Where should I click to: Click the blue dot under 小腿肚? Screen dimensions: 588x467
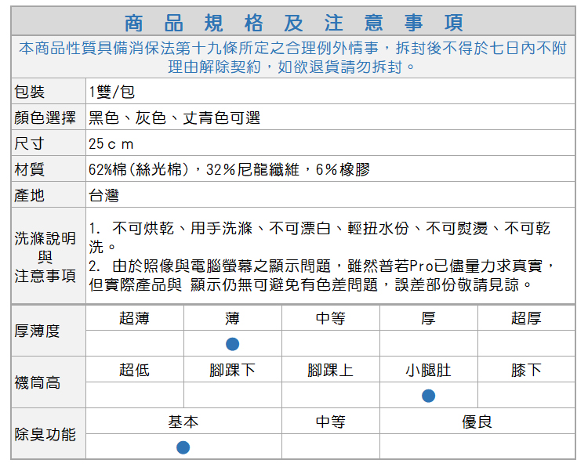[x=428, y=396]
